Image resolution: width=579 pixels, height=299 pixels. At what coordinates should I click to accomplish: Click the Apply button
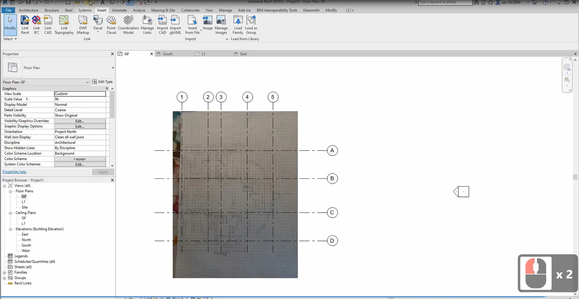[x=103, y=172]
